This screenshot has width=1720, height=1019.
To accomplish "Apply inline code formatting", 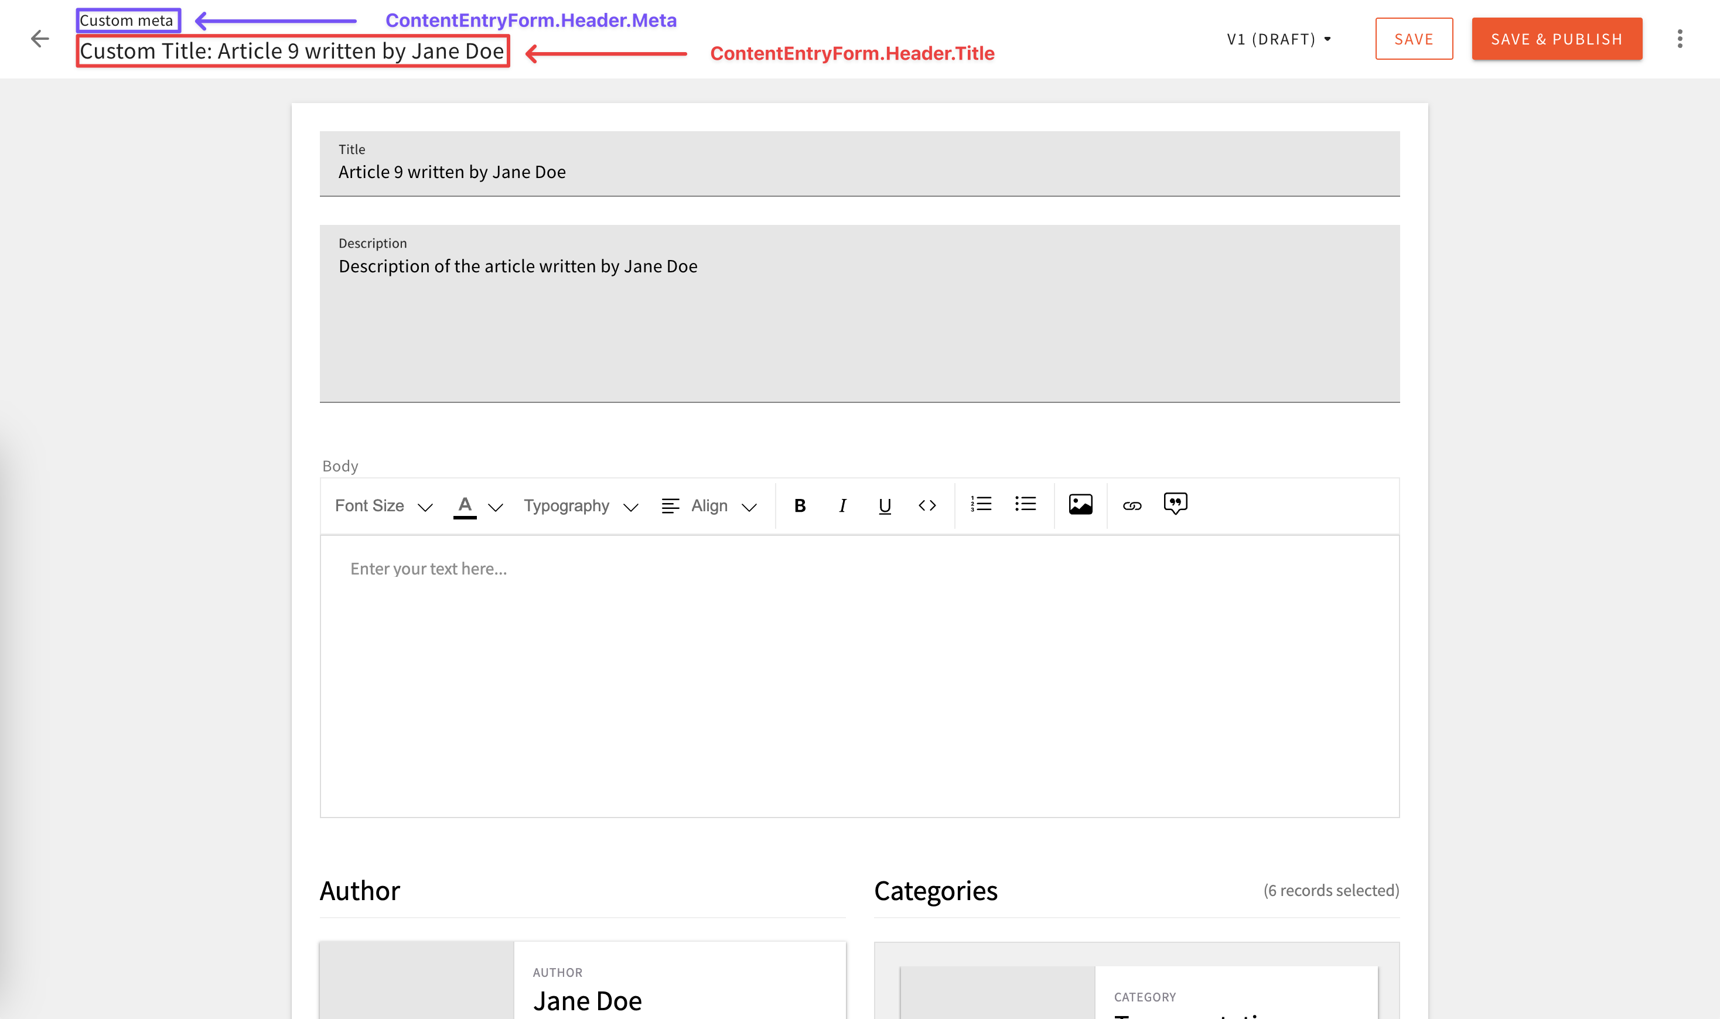I will (x=927, y=506).
